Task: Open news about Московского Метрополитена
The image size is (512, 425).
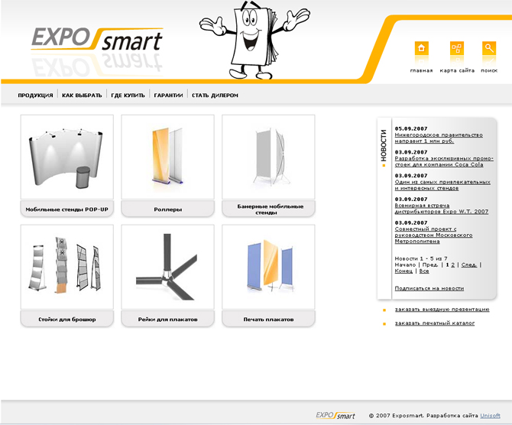Action: (x=433, y=235)
